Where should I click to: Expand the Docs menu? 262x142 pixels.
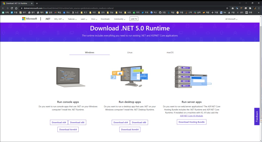(94, 19)
